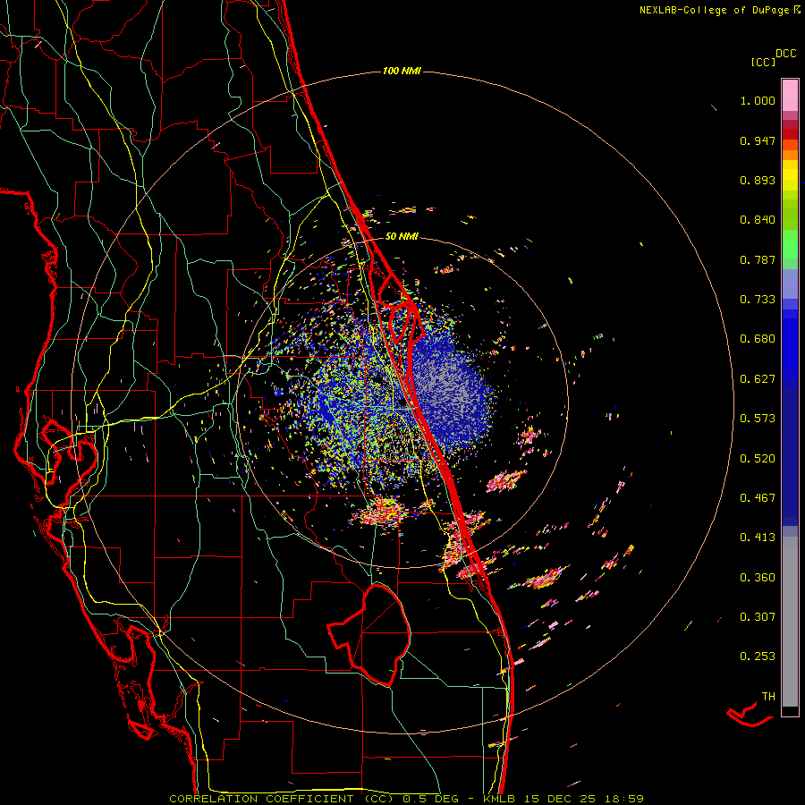Click the 100 NMI range ring label
This screenshot has width=805, height=805.
pyautogui.click(x=402, y=71)
